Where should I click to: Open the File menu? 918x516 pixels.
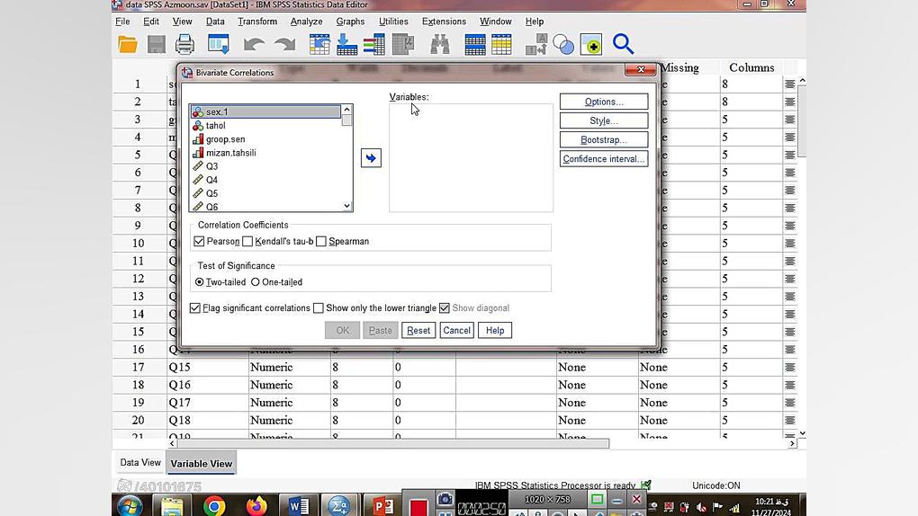(123, 21)
